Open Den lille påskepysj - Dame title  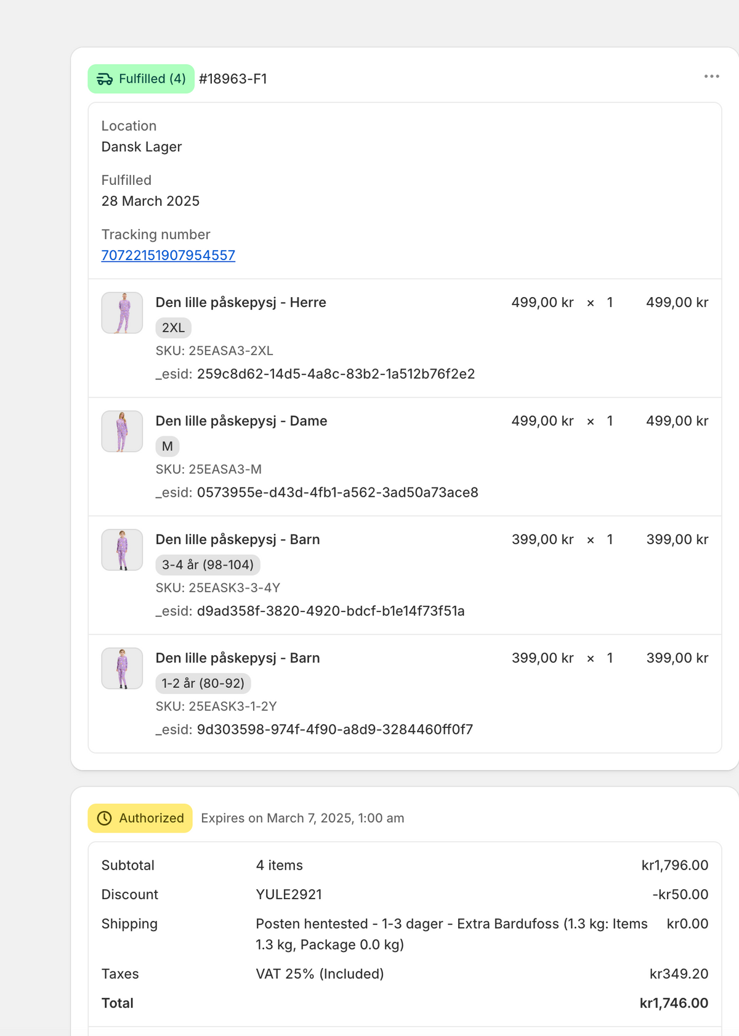pos(241,421)
